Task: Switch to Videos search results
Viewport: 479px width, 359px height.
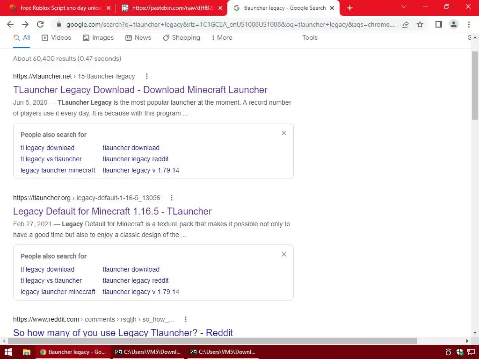Action: pyautogui.click(x=56, y=37)
